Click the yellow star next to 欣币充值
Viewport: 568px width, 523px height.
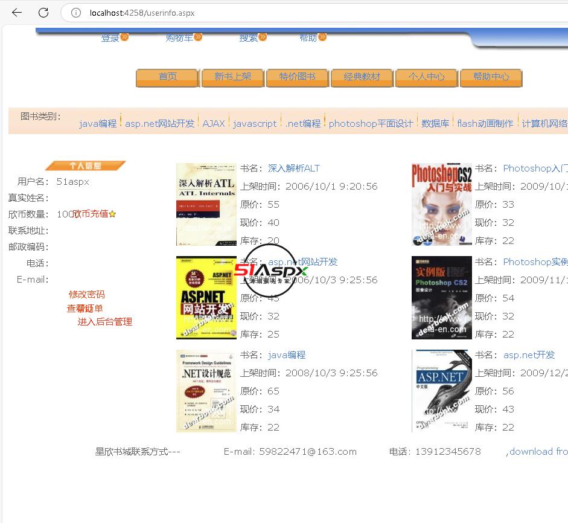tap(112, 214)
